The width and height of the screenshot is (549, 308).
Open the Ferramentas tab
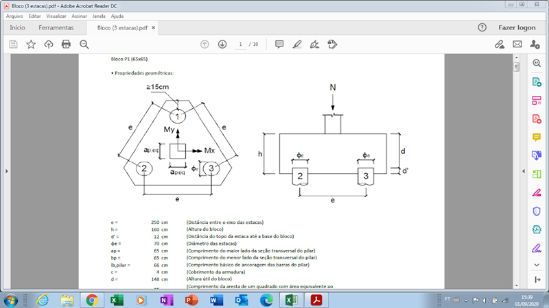pos(56,27)
